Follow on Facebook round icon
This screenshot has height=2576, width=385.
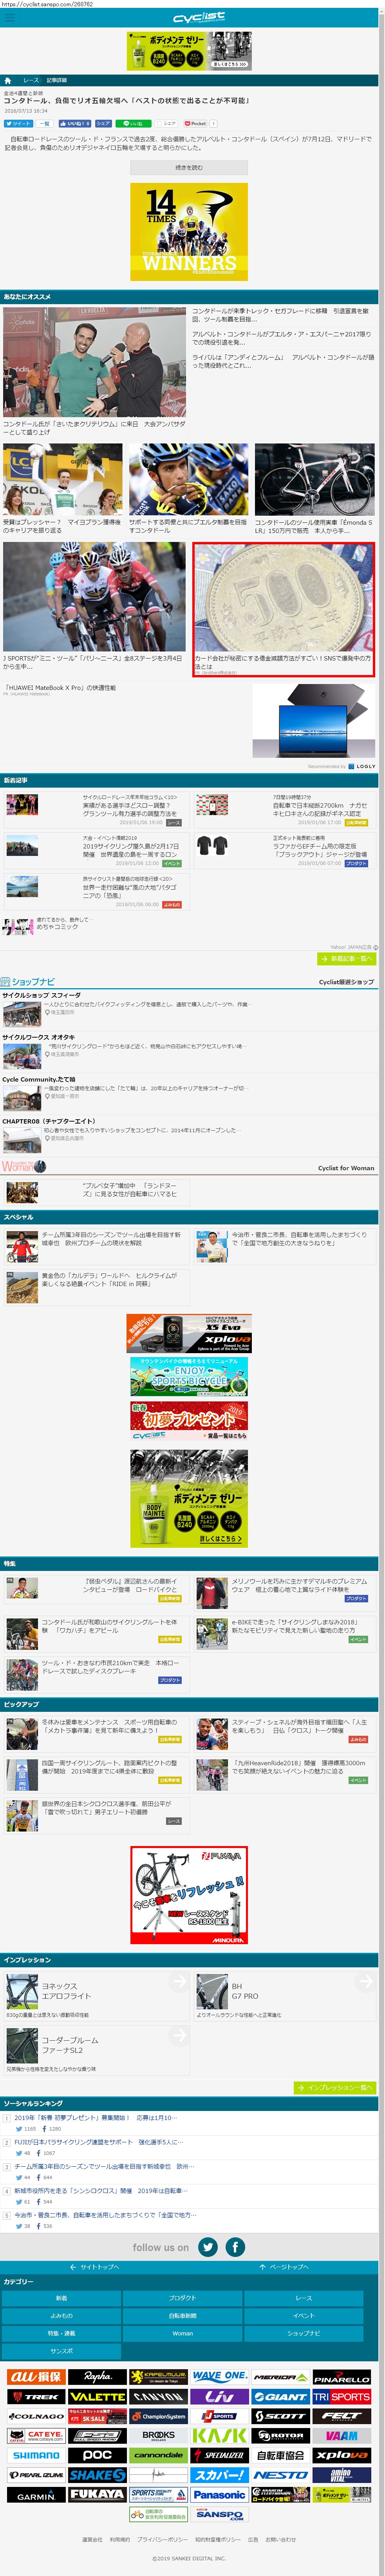pos(235,2248)
